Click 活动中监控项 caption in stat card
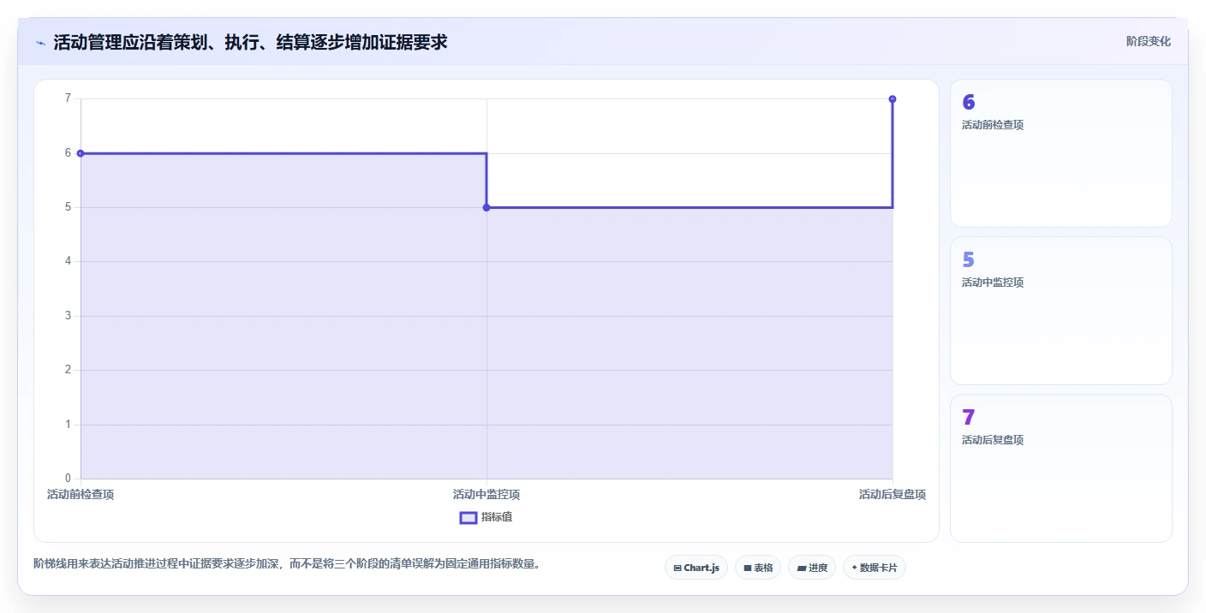 (993, 283)
